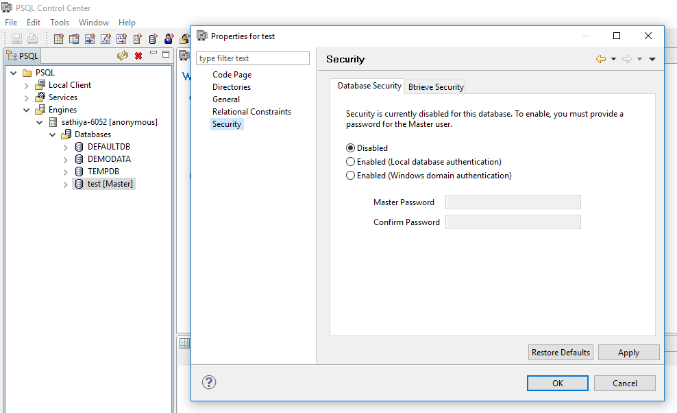Click the yellow back arrow in Security header
677x413 pixels.
tap(601, 60)
